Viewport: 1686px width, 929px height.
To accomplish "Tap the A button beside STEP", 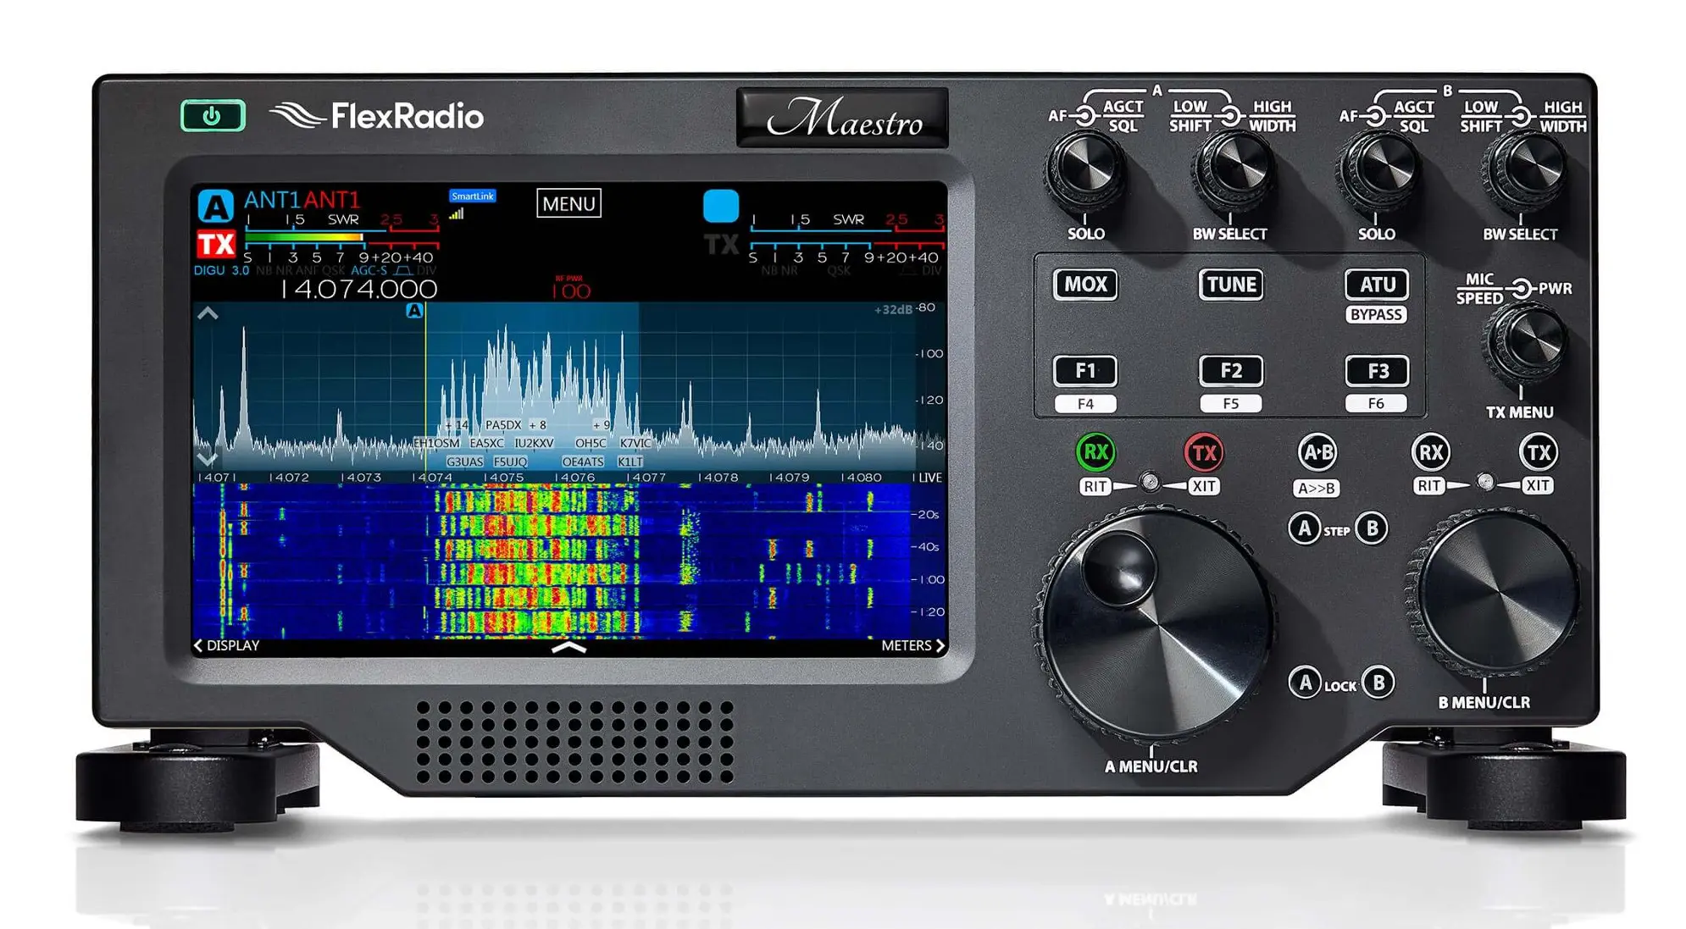I will coord(1305,528).
